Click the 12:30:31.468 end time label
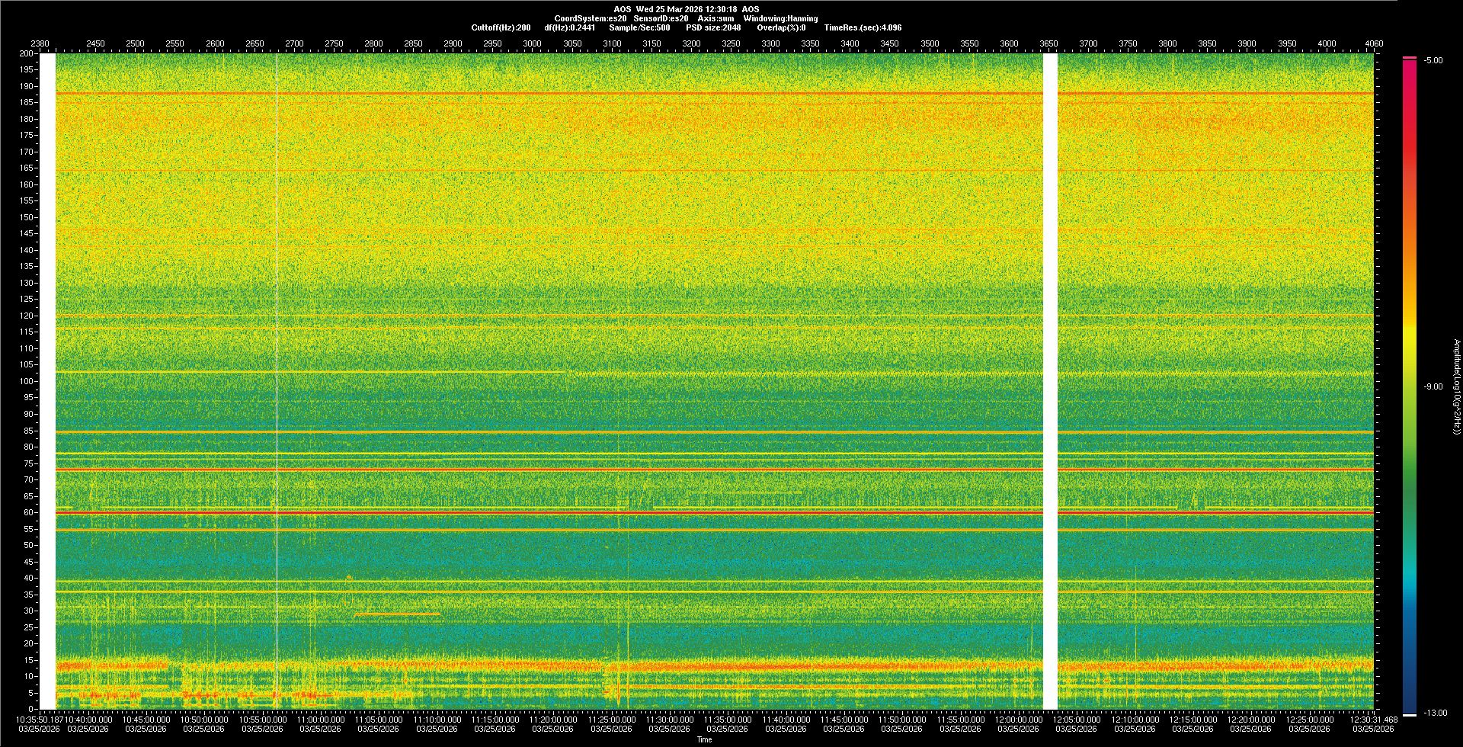 tap(1373, 719)
